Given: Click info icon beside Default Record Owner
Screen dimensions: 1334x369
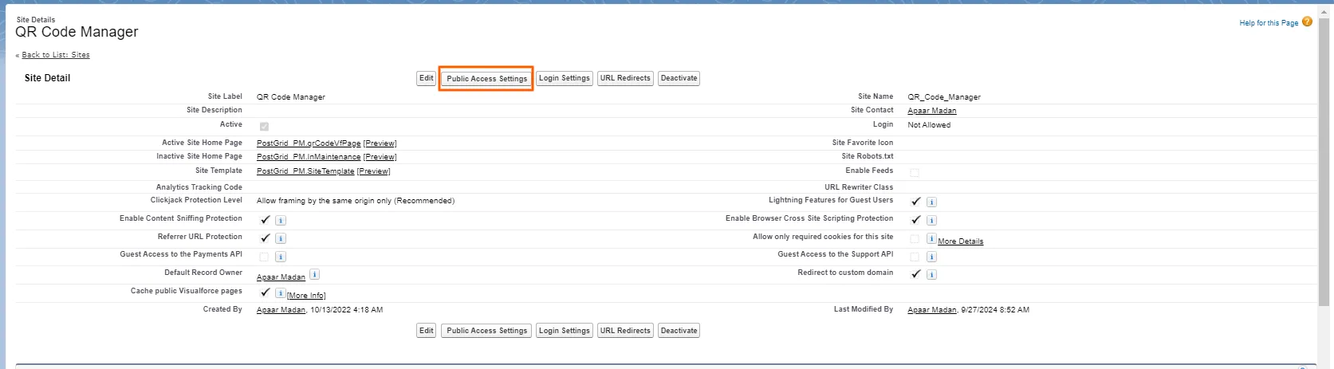Looking at the screenshot, I should pos(314,274).
